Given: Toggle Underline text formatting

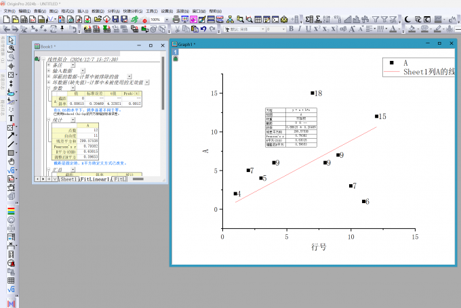Looking at the screenshot, I should [308, 29].
